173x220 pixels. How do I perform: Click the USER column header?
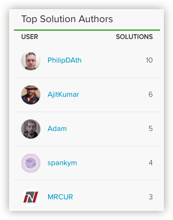pos(30,37)
